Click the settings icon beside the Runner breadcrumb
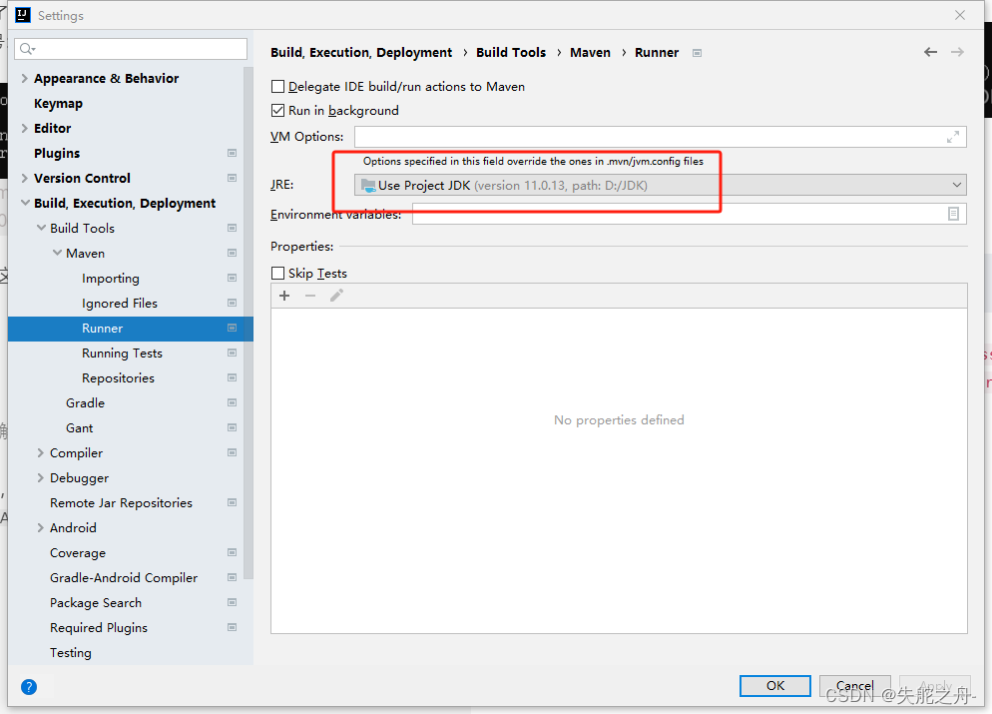This screenshot has width=992, height=714. [698, 53]
